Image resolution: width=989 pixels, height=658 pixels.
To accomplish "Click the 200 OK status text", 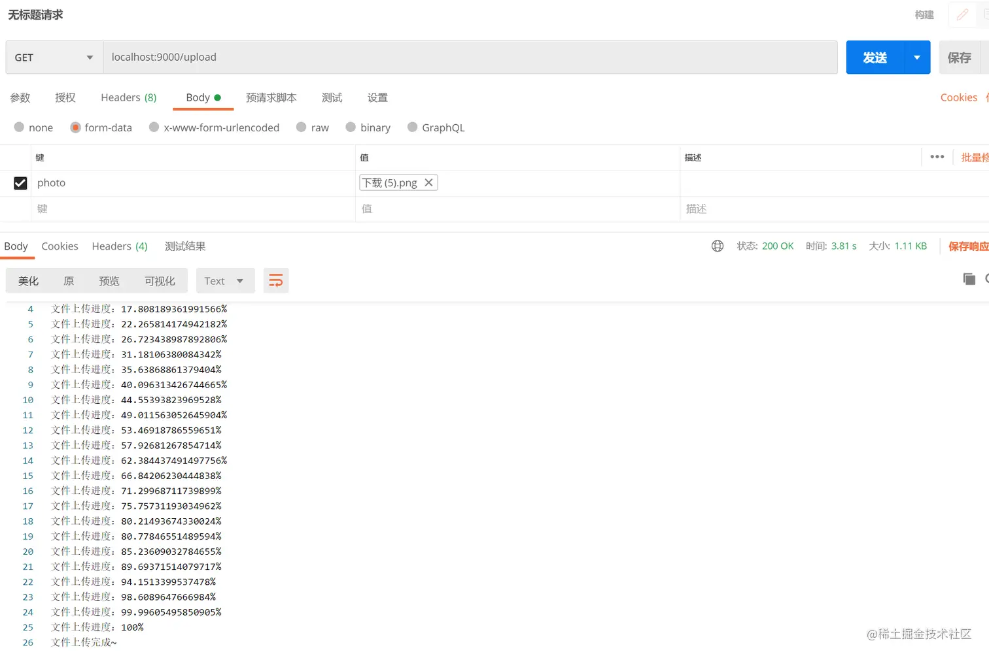I will coord(778,246).
